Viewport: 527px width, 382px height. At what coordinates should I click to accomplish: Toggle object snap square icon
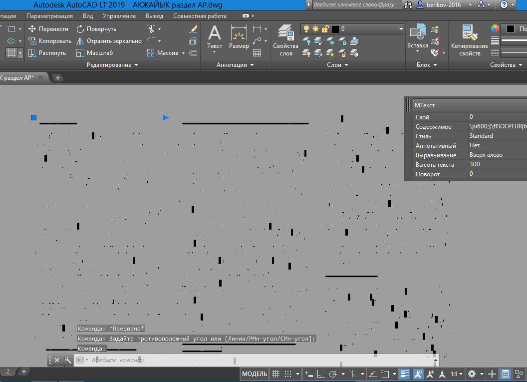point(385,374)
